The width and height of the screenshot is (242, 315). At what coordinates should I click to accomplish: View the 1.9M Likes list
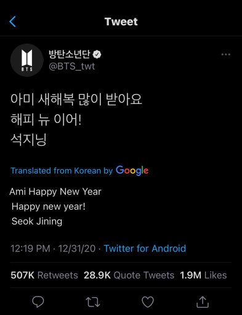tap(203, 275)
